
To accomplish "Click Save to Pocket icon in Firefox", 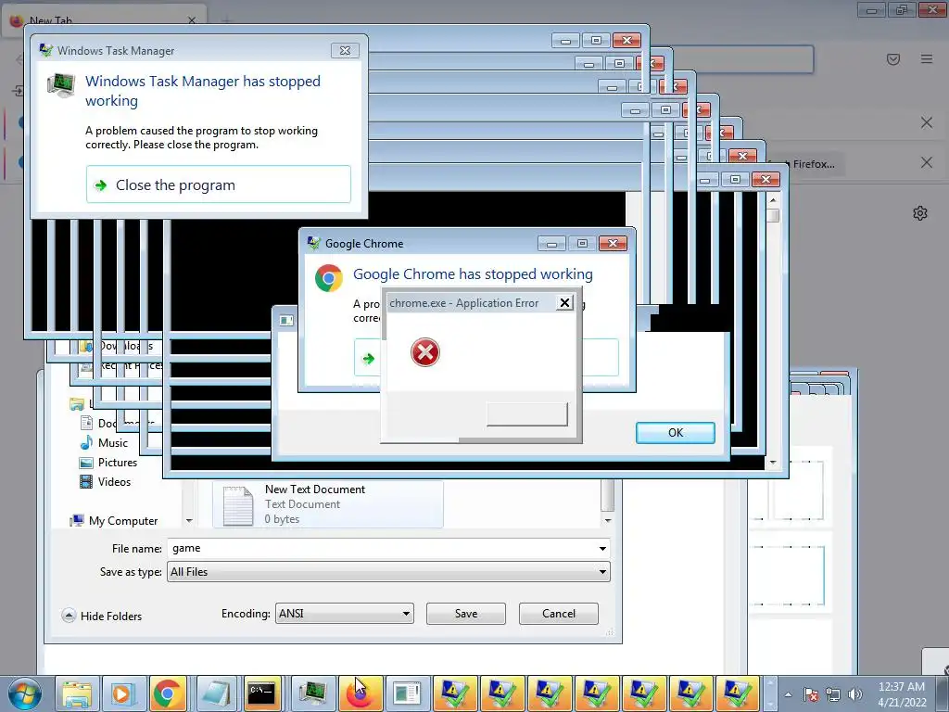I will pos(892,58).
